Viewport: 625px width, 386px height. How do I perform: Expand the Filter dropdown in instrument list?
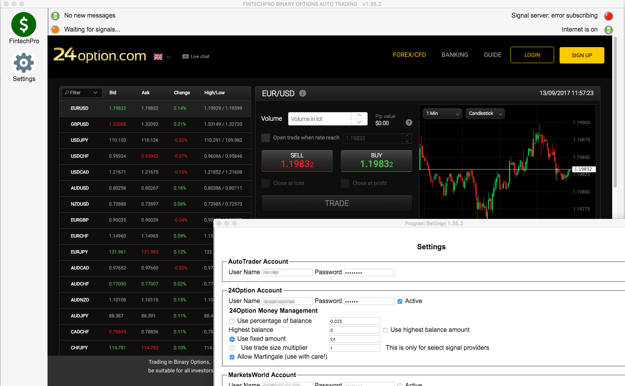[x=81, y=93]
